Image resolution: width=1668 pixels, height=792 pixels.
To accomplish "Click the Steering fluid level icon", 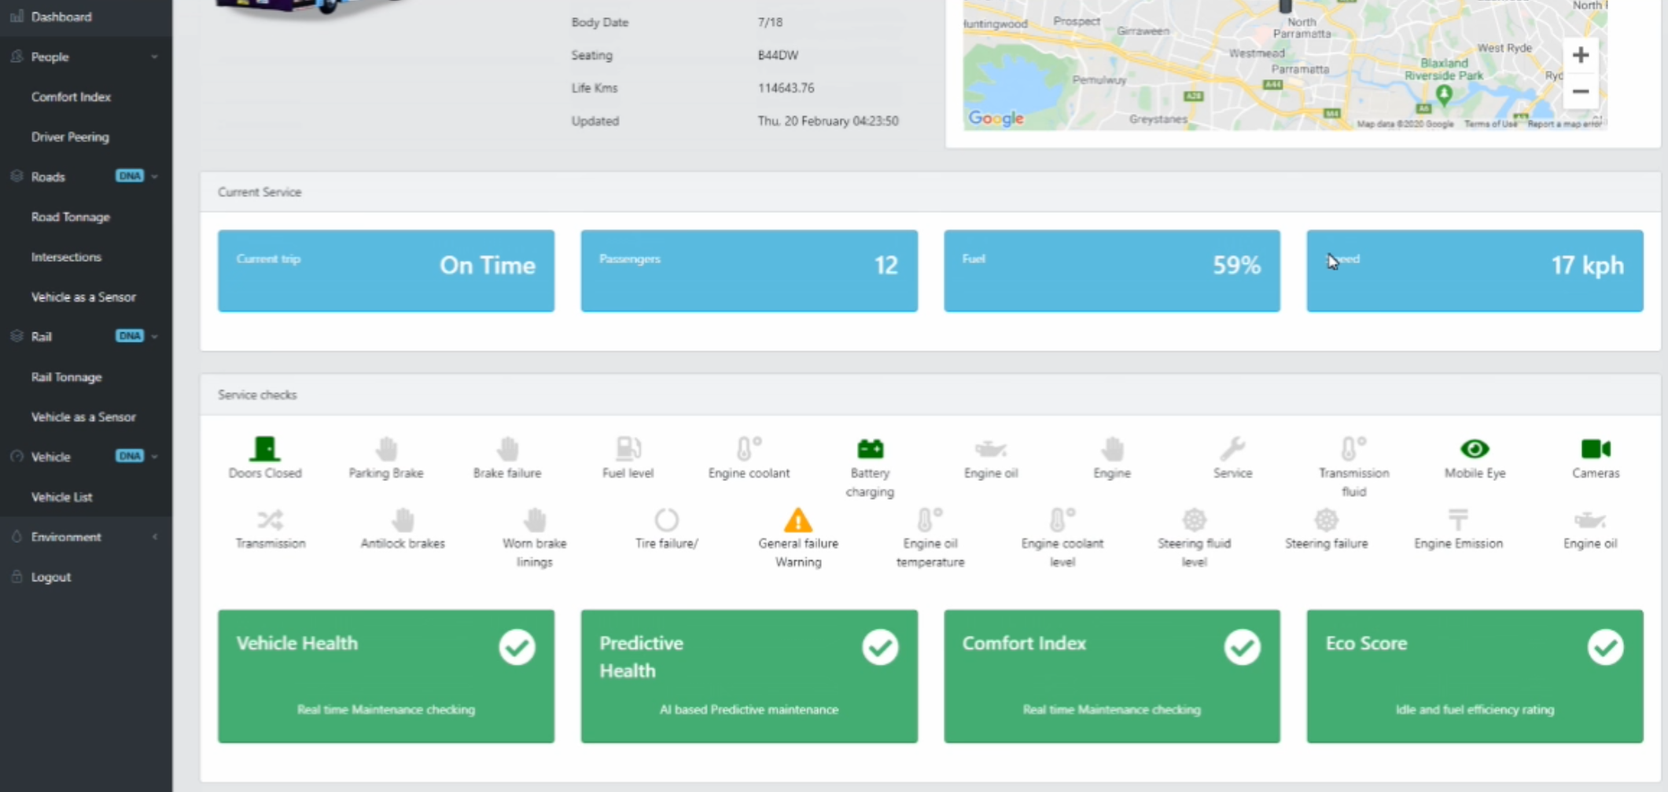I will (1194, 519).
